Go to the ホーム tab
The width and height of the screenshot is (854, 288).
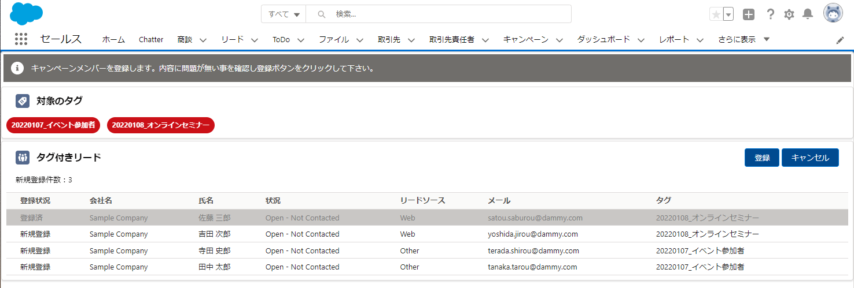(113, 40)
